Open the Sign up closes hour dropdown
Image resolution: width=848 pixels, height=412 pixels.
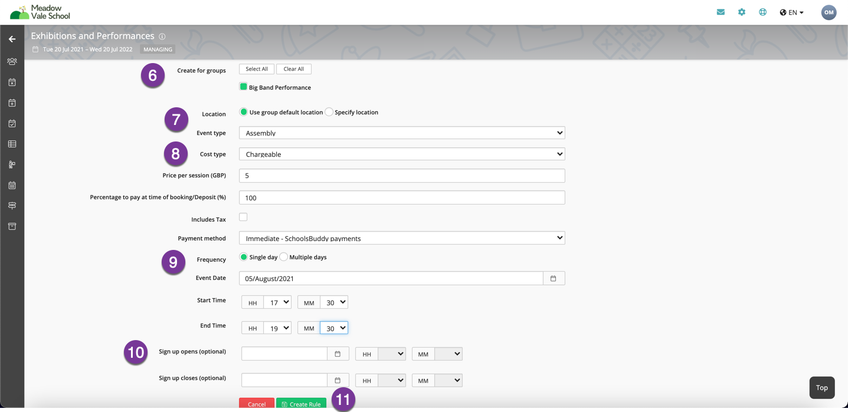[392, 380]
